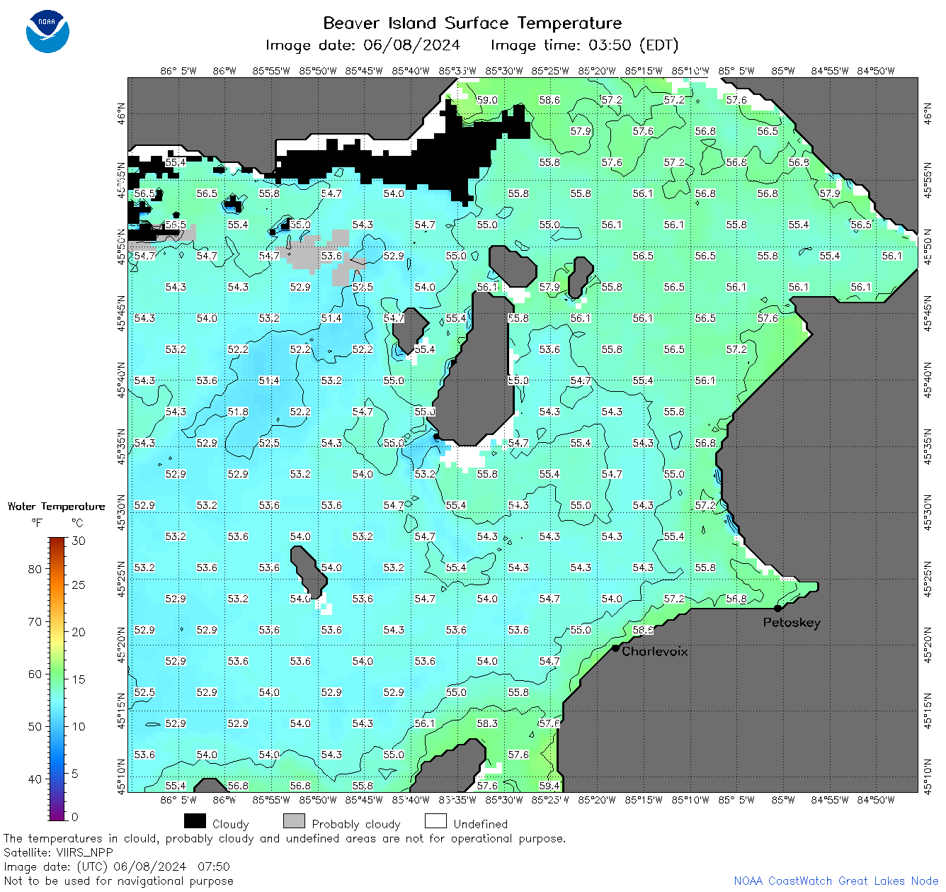Click the Petoskey city name label
Screen dimensions: 946x892
(x=792, y=623)
